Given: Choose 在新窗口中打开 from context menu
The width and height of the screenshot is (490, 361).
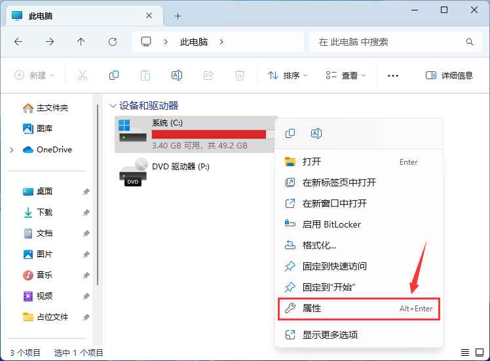Looking at the screenshot, I should point(359,203).
